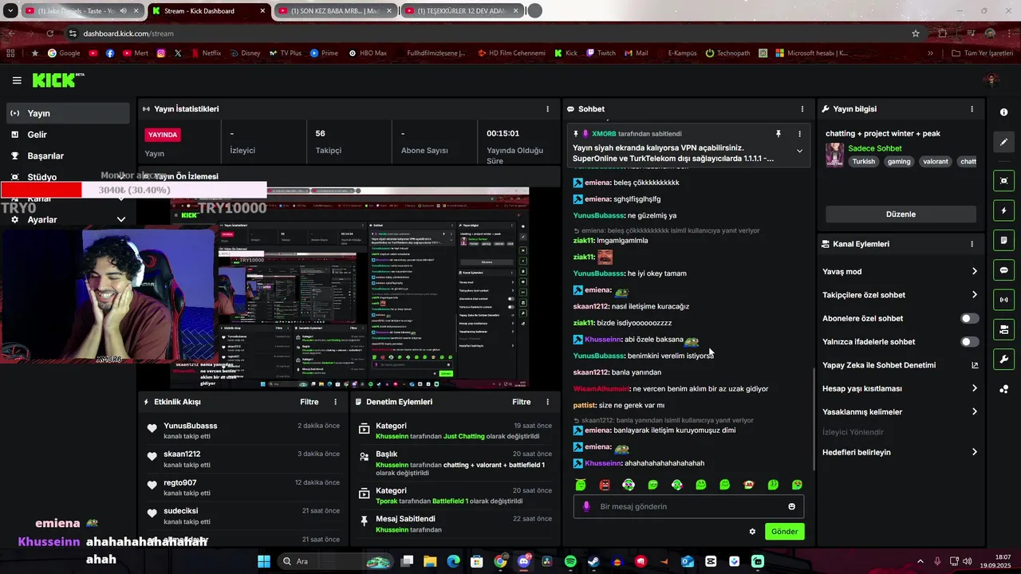Viewport: 1021px width, 574px height.
Task: Select Yayın in the left sidebar
Action: point(68,113)
